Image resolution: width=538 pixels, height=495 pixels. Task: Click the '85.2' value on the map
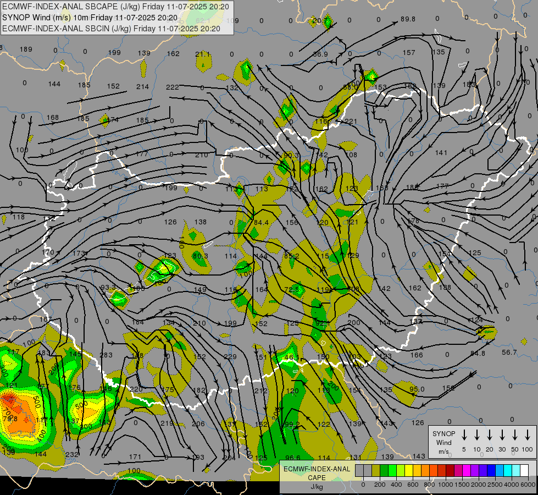coord(292,256)
